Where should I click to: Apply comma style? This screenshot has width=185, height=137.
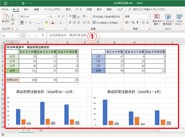(137, 23)
